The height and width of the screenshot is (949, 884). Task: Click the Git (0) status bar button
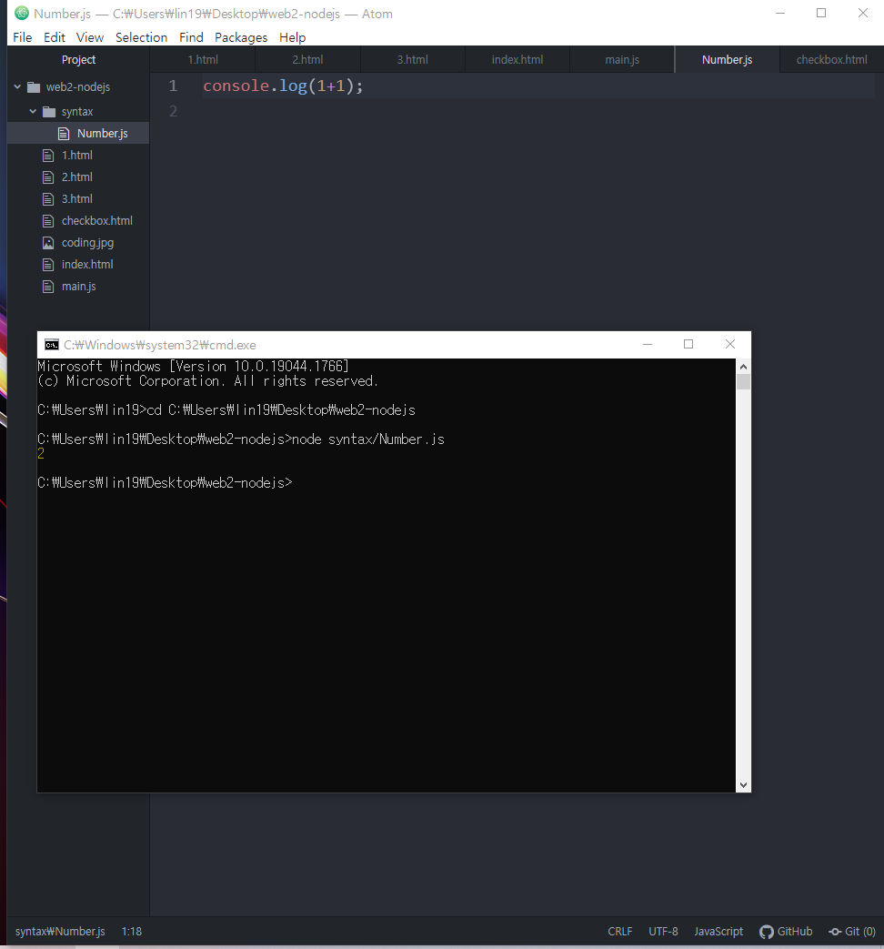point(852,932)
